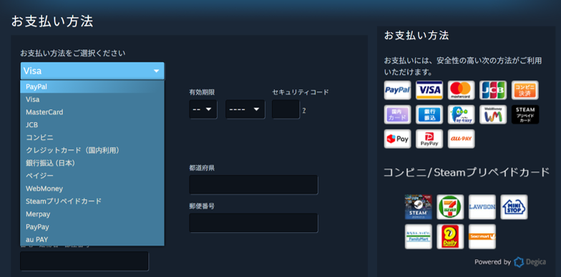Viewport: 561px width, 277px height.
Task: Click the Powered by Degica text
Action: point(509,262)
